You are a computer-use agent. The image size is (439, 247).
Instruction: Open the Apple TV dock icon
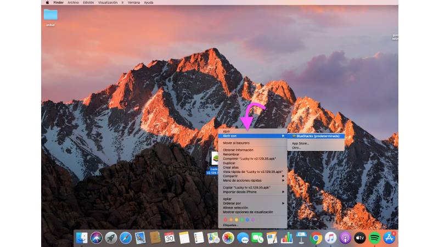pos(360,238)
